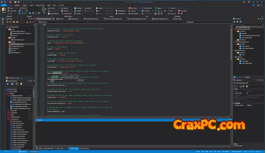Screen dimensions: 265x153
Task: Switch to the Test.ps1 editor tab
Action: pyautogui.click(x=60, y=19)
